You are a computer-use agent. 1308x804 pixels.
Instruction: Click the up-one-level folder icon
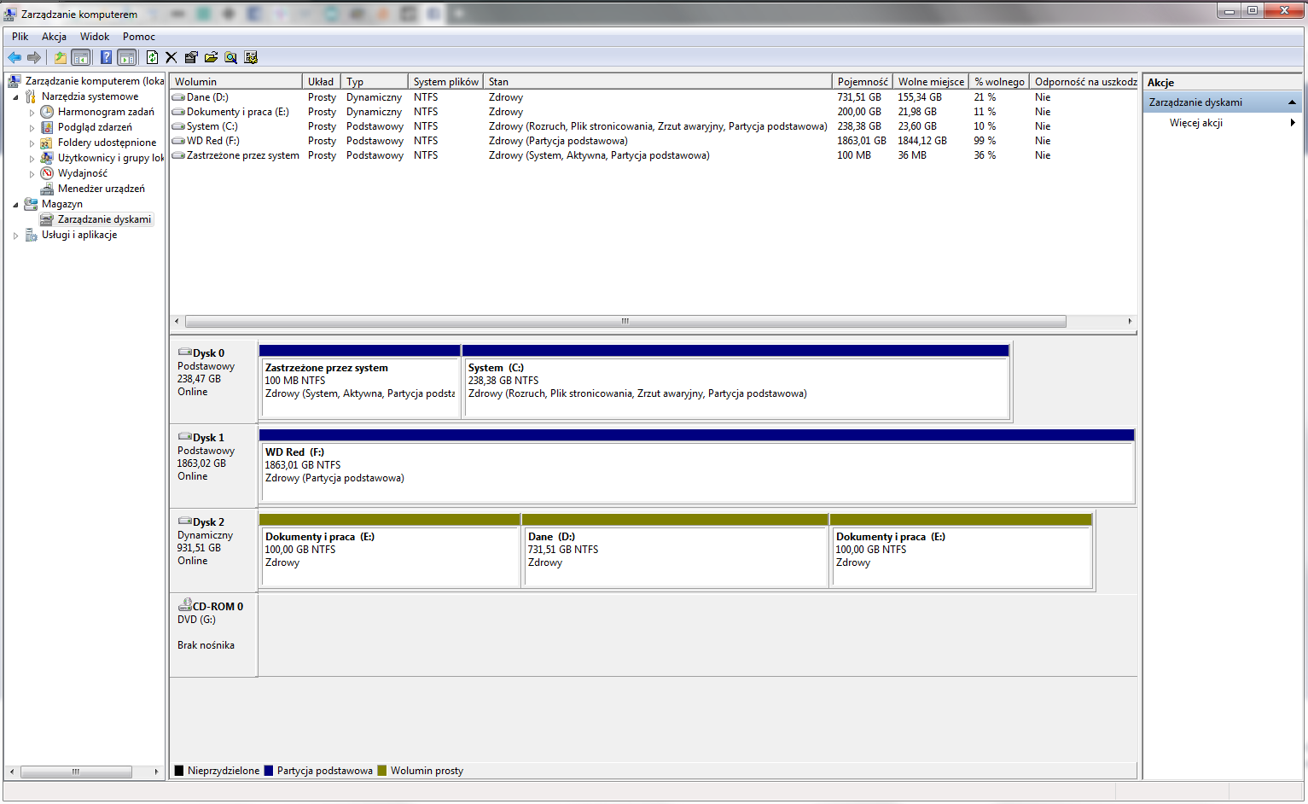tap(61, 57)
